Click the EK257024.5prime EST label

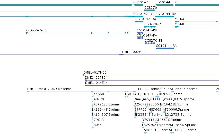point(156,125)
